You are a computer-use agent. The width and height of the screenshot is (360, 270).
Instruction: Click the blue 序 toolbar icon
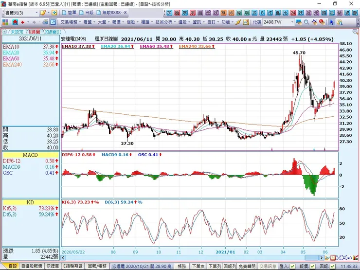tap(185, 13)
